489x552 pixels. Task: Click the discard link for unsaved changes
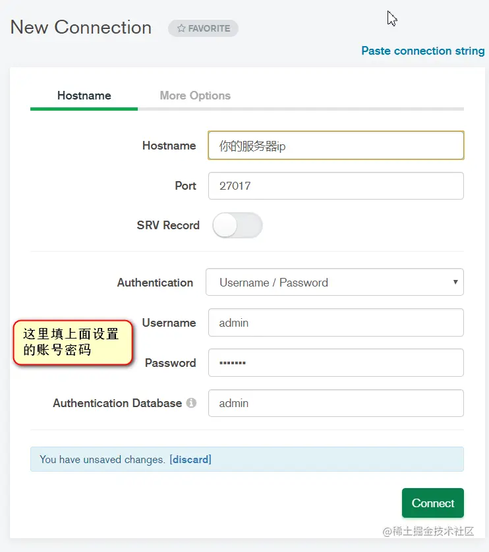[190, 459]
